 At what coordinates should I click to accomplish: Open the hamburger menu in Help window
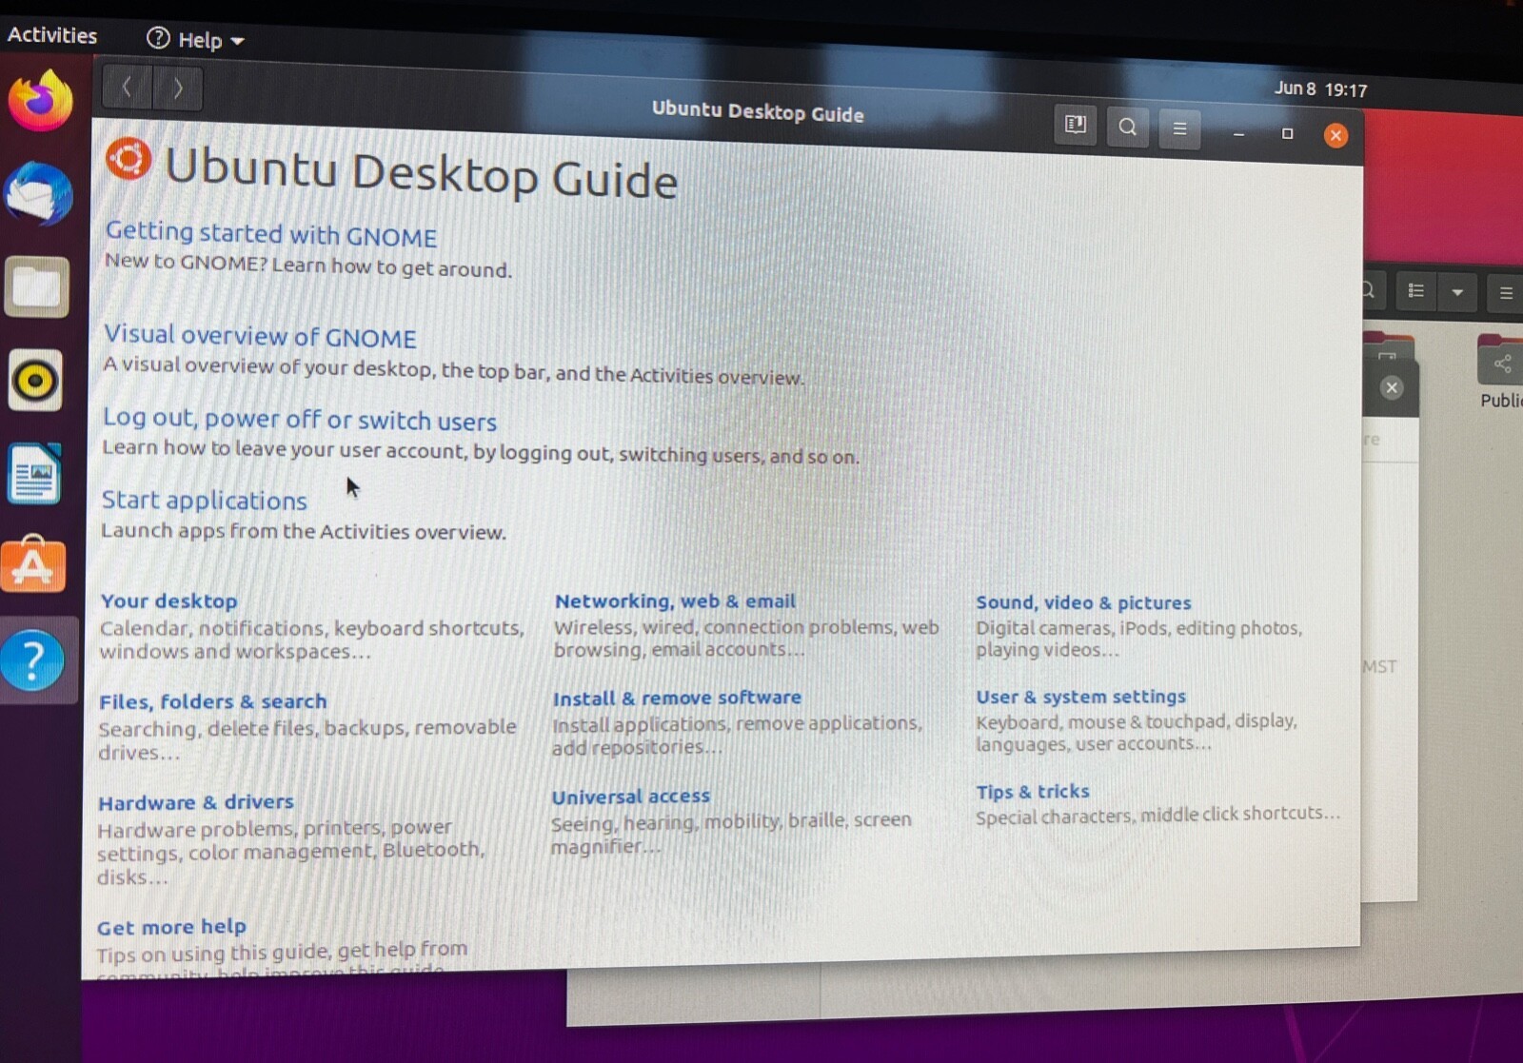1179,128
